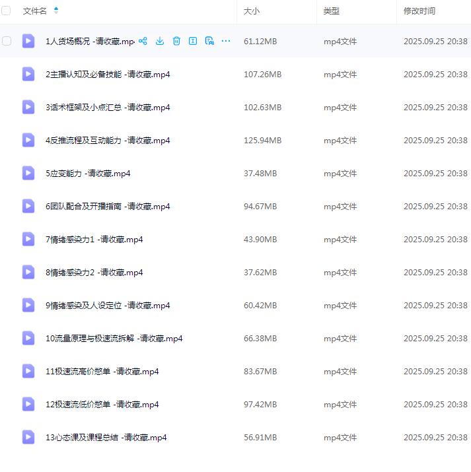Image resolution: width=471 pixels, height=472 pixels.
Task: Click video icon of 7情绪感染力1
Action: pyautogui.click(x=28, y=239)
